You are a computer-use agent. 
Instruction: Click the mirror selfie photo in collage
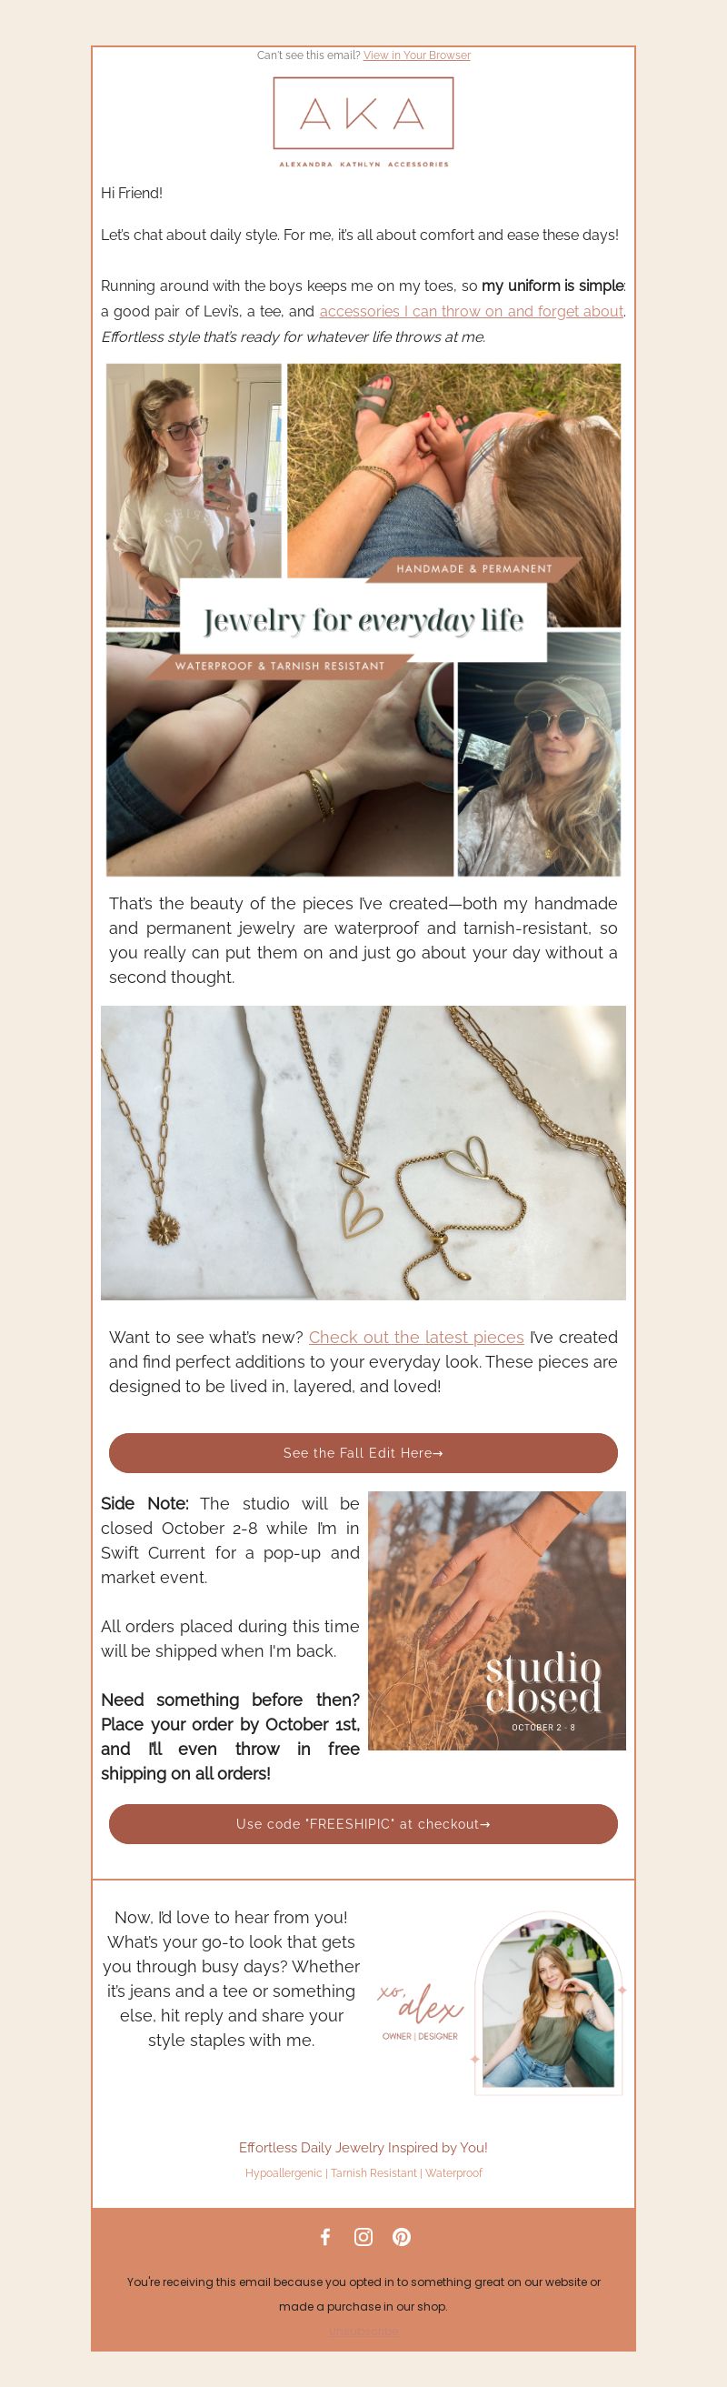[x=194, y=473]
